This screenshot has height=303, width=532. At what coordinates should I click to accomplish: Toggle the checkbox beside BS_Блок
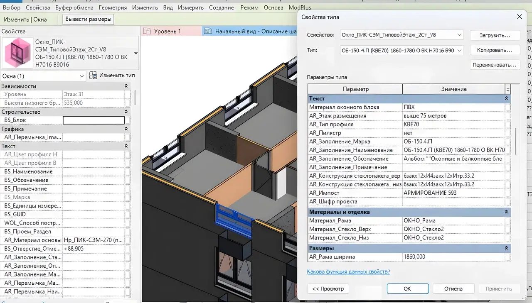point(127,120)
